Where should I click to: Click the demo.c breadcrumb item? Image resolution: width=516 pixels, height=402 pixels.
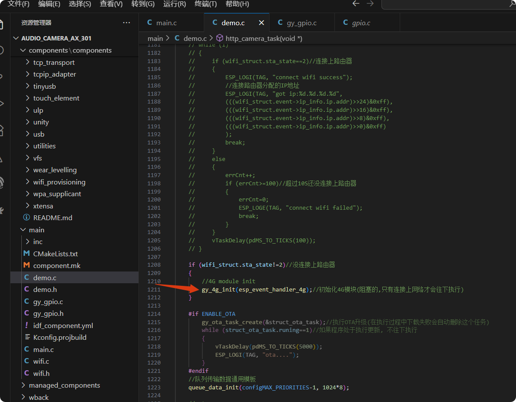(195, 38)
